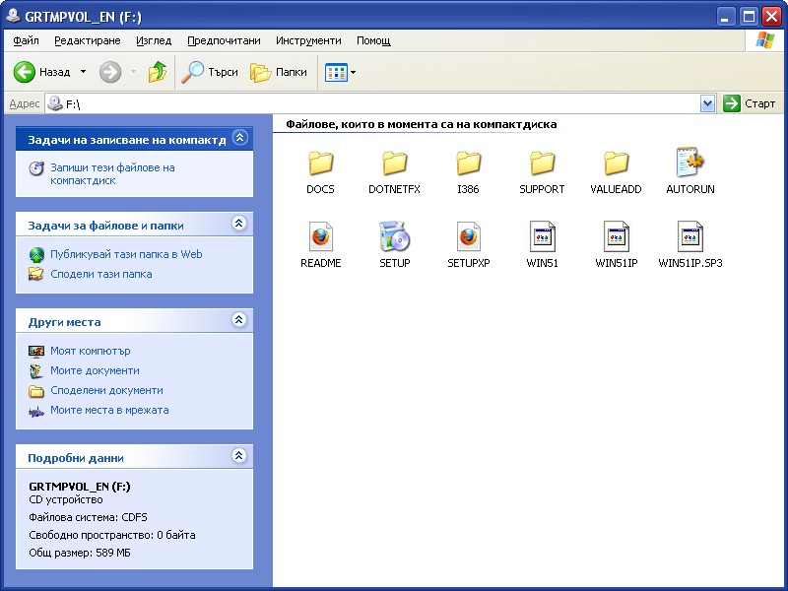This screenshot has height=591, width=788.
Task: Open the Файл menu
Action: coord(26,40)
